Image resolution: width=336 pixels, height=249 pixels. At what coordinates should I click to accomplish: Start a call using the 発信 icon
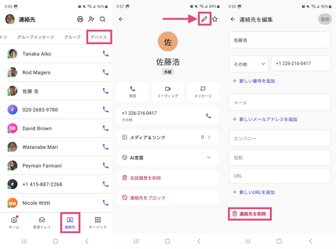(x=133, y=91)
